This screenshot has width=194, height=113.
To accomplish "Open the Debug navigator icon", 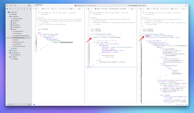I will 24,9.
